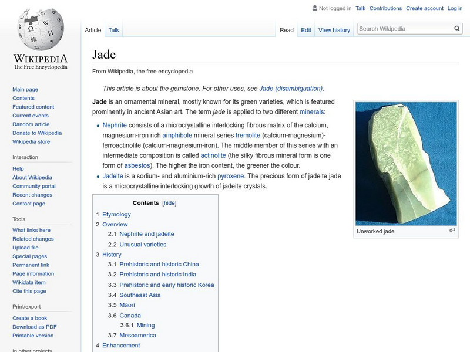The height and width of the screenshot is (352, 470).
Task: Jump to Prehistoric and early historic Korea
Action: tap(167, 285)
